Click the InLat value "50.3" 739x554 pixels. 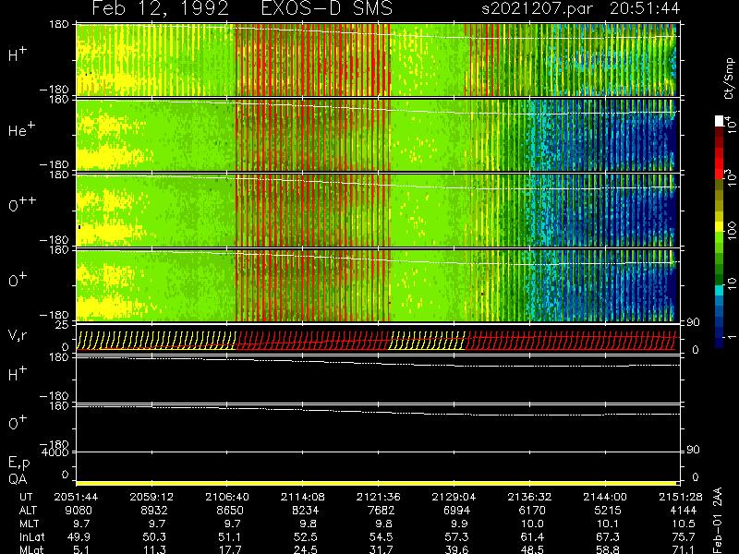click(154, 537)
